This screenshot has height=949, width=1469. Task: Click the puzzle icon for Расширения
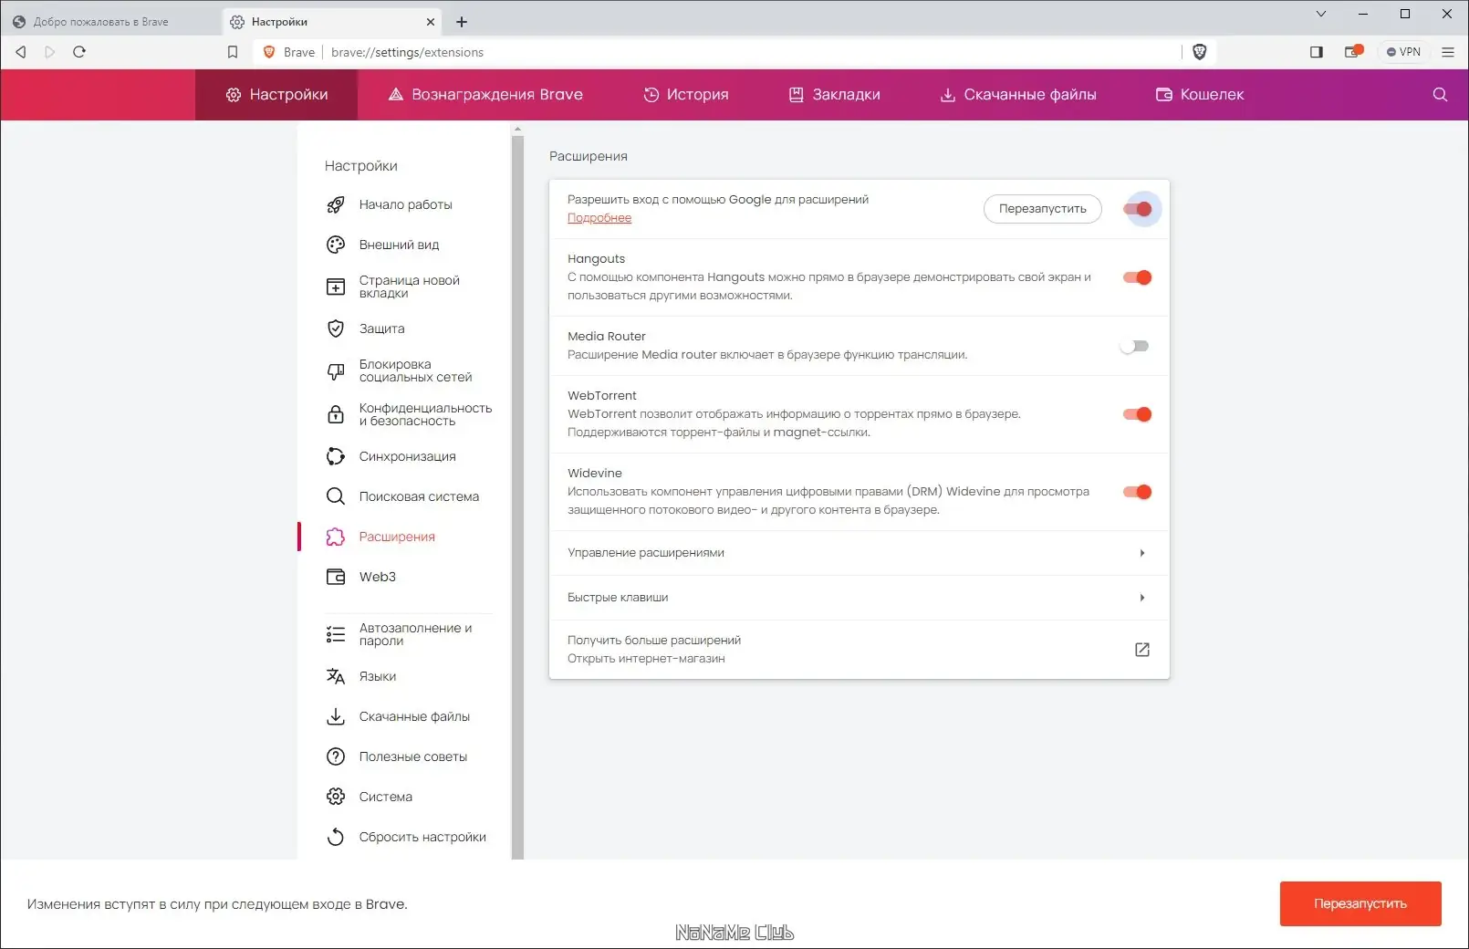(336, 537)
